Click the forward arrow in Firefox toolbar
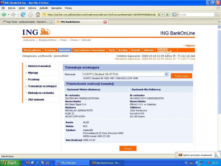This screenshot has height=166, width=221. pos(13,15)
